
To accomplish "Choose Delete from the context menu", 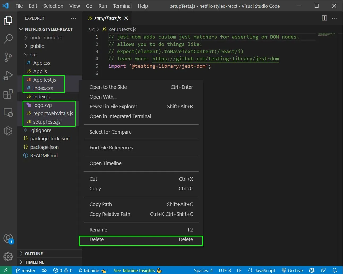I will coord(141,239).
